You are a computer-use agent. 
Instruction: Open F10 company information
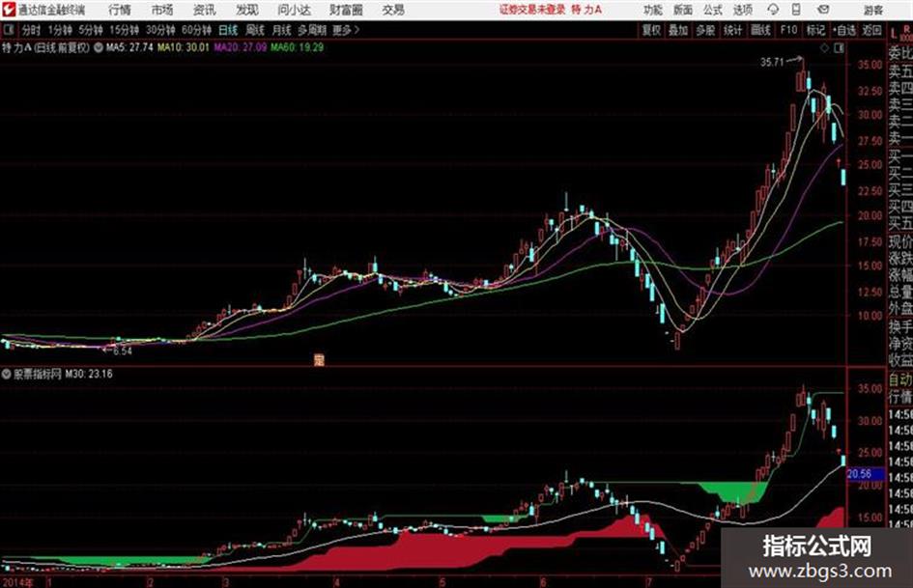pyautogui.click(x=788, y=30)
